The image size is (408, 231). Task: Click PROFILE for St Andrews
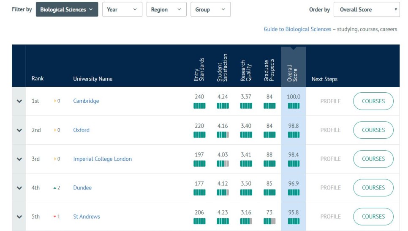click(330, 216)
